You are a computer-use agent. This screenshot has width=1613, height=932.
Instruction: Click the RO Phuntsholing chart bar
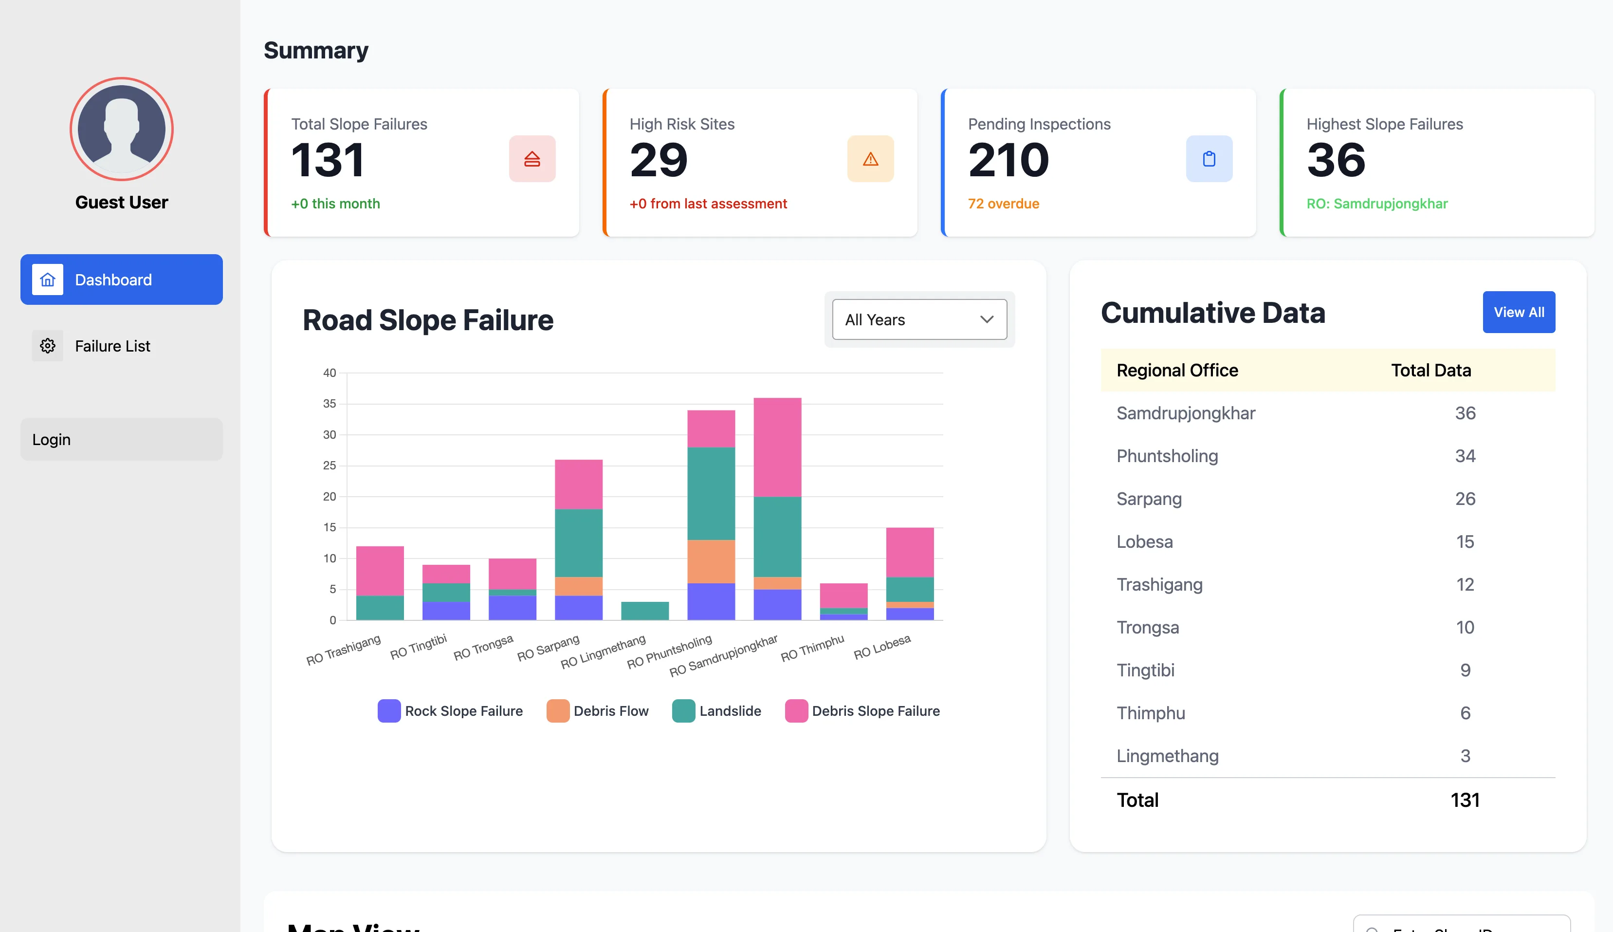[x=711, y=515]
